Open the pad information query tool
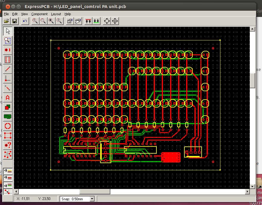This screenshot has width=262, height=205. (8, 145)
